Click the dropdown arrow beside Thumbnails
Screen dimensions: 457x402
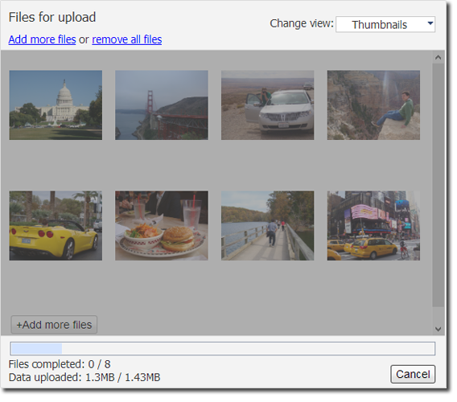click(430, 23)
